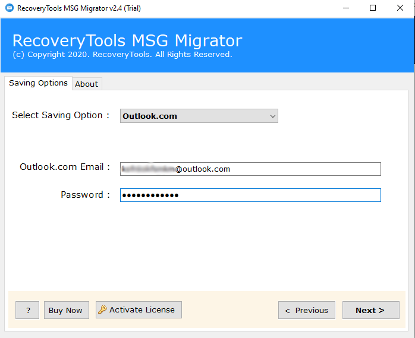The width and height of the screenshot is (415, 338).
Task: Click the 'Outlook.com Email :' label
Action: 65,167
